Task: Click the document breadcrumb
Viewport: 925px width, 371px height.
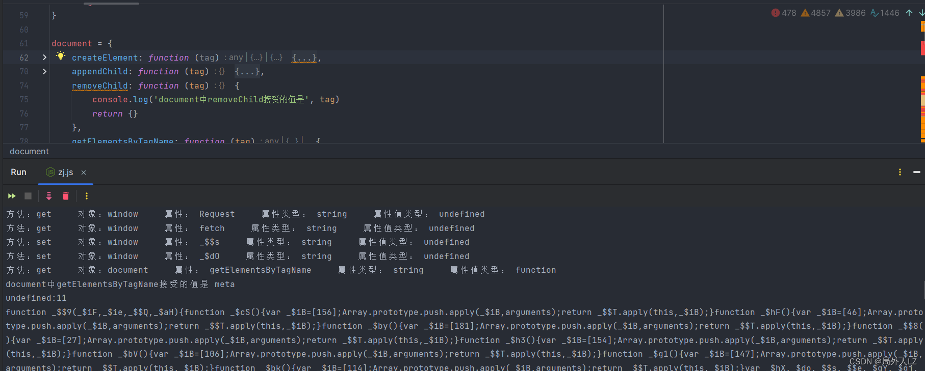Action: point(29,151)
